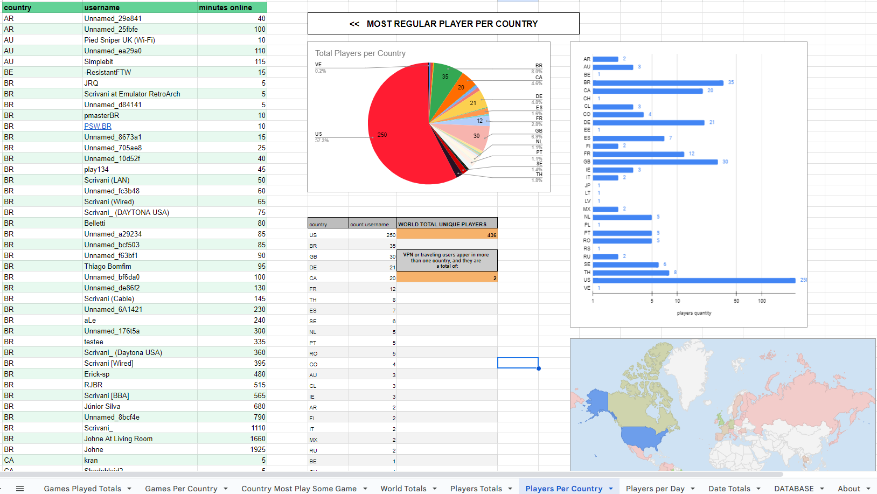Select username cell 'kran'
Image resolution: width=877 pixels, height=494 pixels.
coord(140,460)
